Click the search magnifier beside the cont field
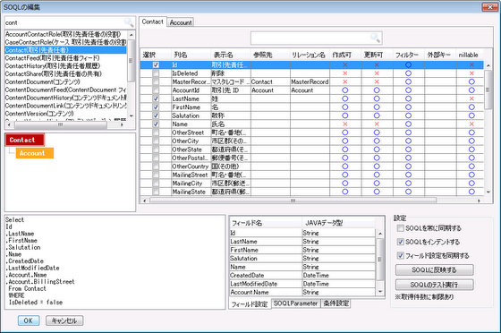 coord(129,22)
